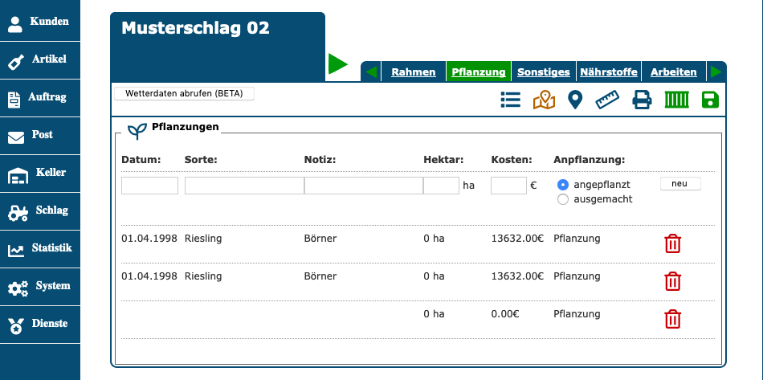Open the orange map icon
This screenshot has height=380, width=763.
544,100
